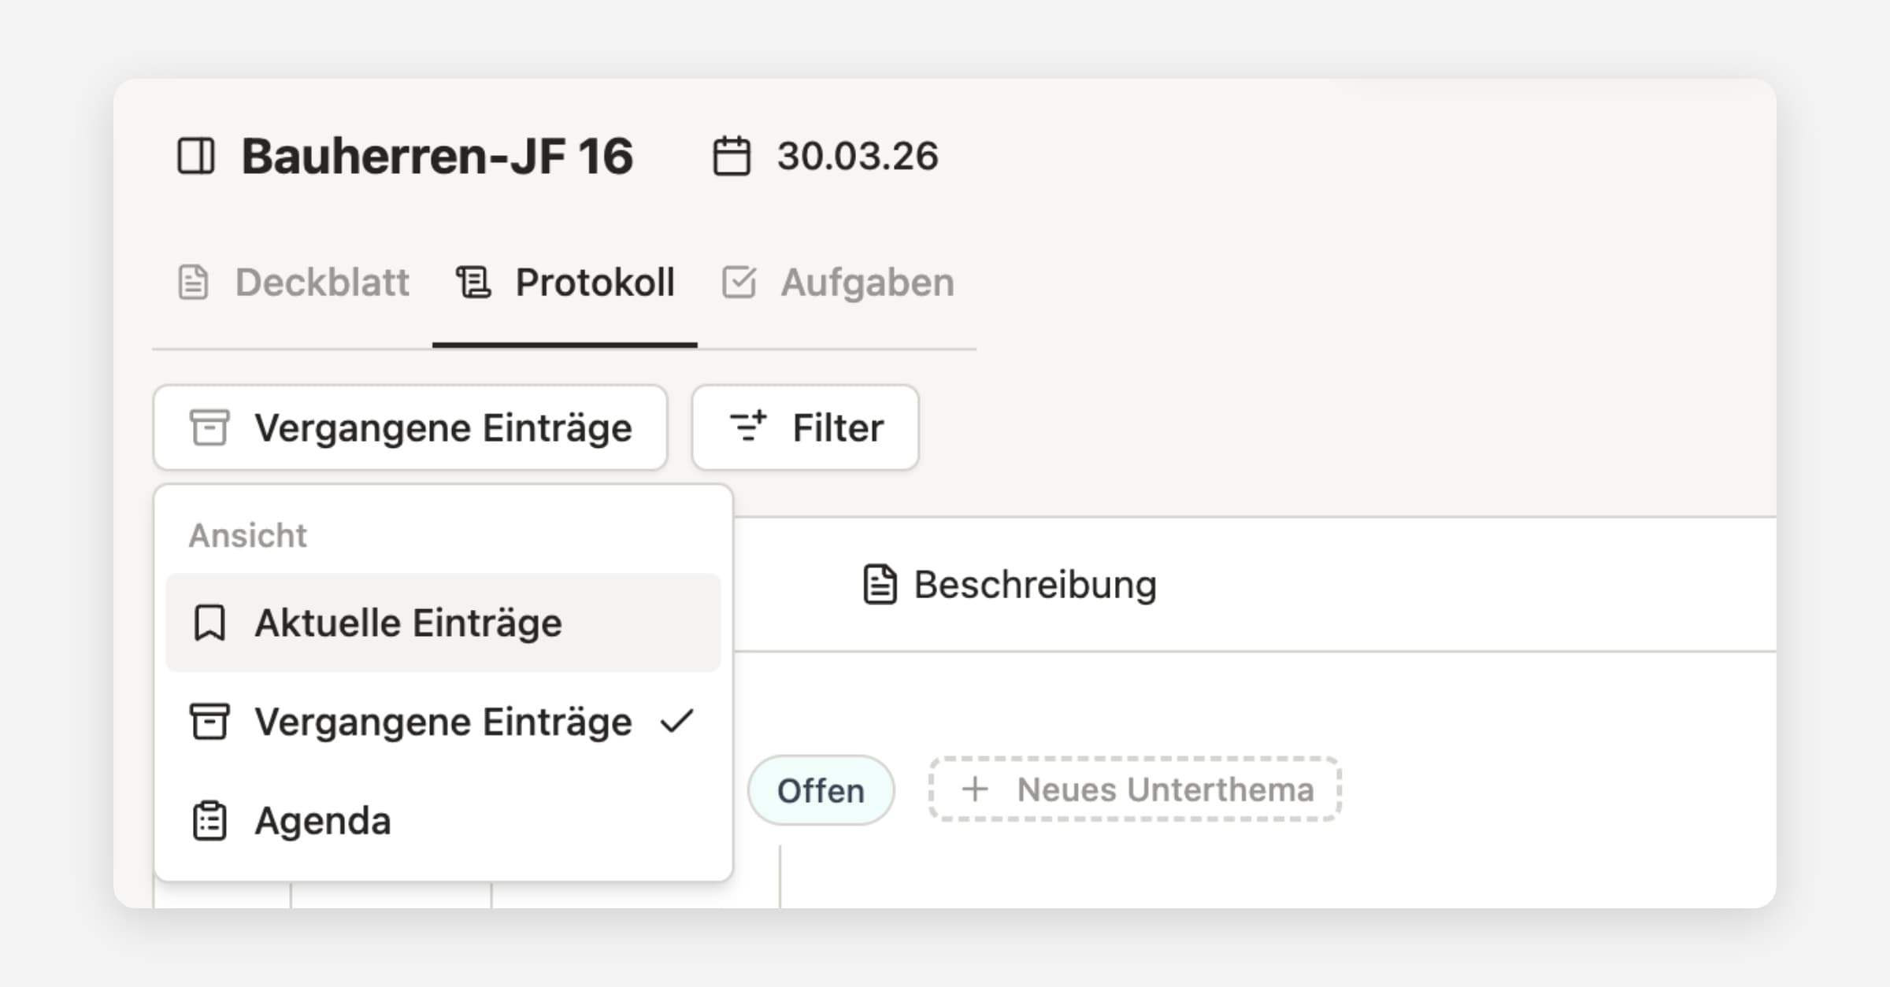Switch to the Deckblatt tab

click(321, 283)
